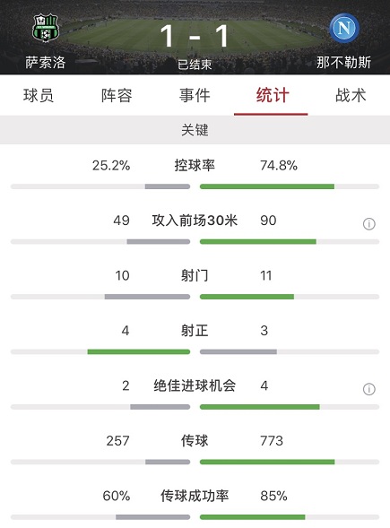
Task: Tap the 传球成功率 stat label
Action: (195, 496)
